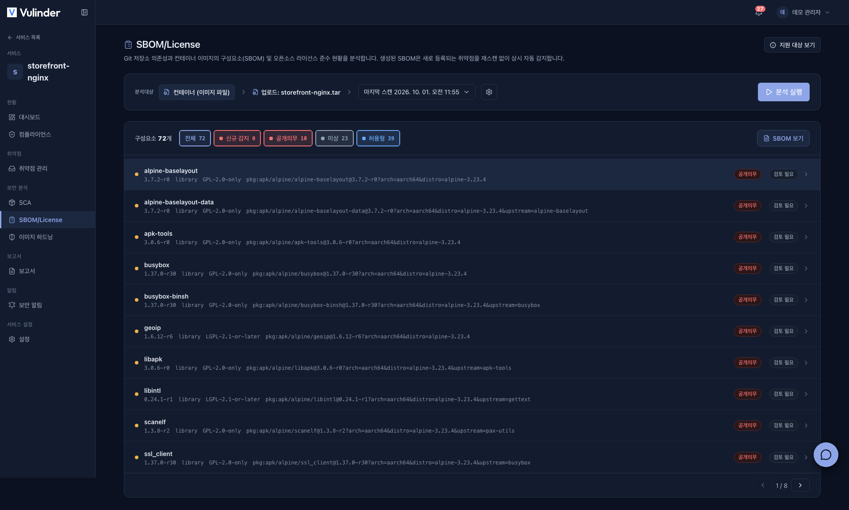Toggle the 신규 감지 0 filter
Screen dimensions: 849x510
[x=237, y=138]
